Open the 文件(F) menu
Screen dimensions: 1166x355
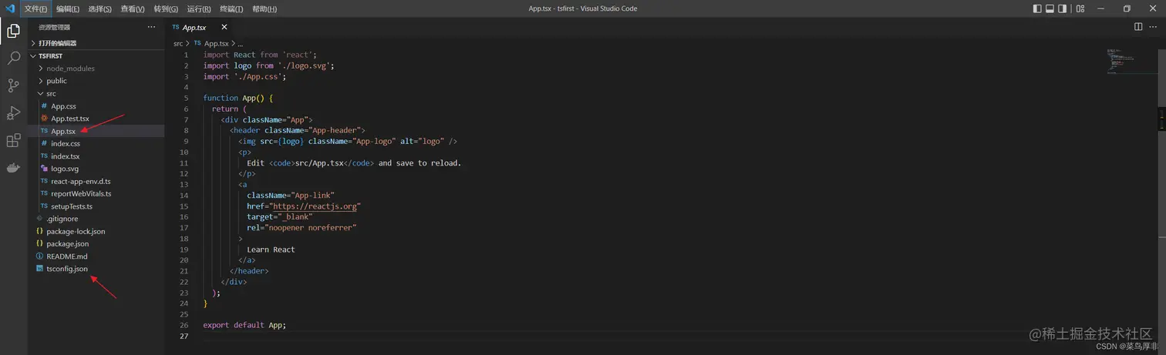[x=35, y=8]
